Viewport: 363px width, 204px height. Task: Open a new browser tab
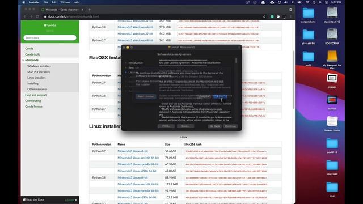[x=90, y=10]
